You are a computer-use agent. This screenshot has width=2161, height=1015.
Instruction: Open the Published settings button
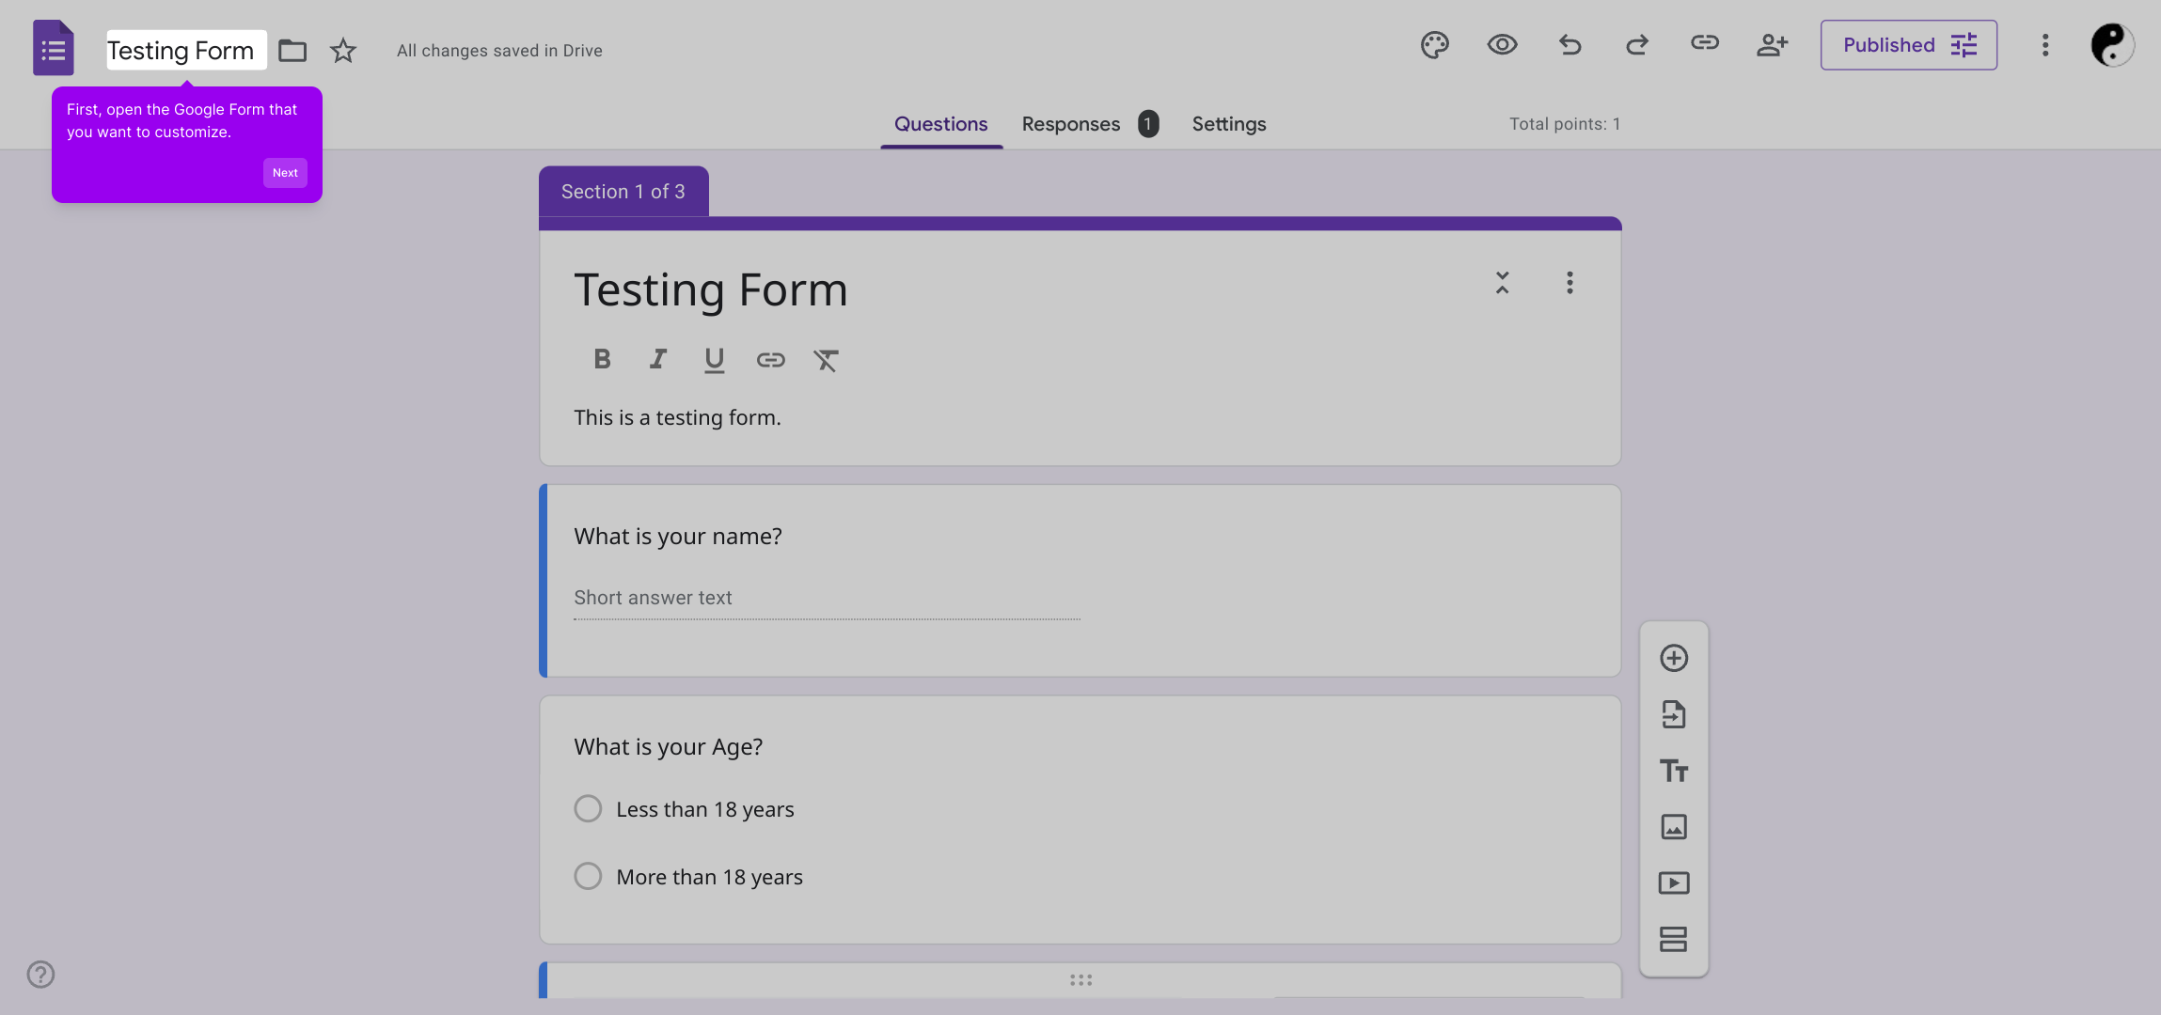coord(1908,45)
